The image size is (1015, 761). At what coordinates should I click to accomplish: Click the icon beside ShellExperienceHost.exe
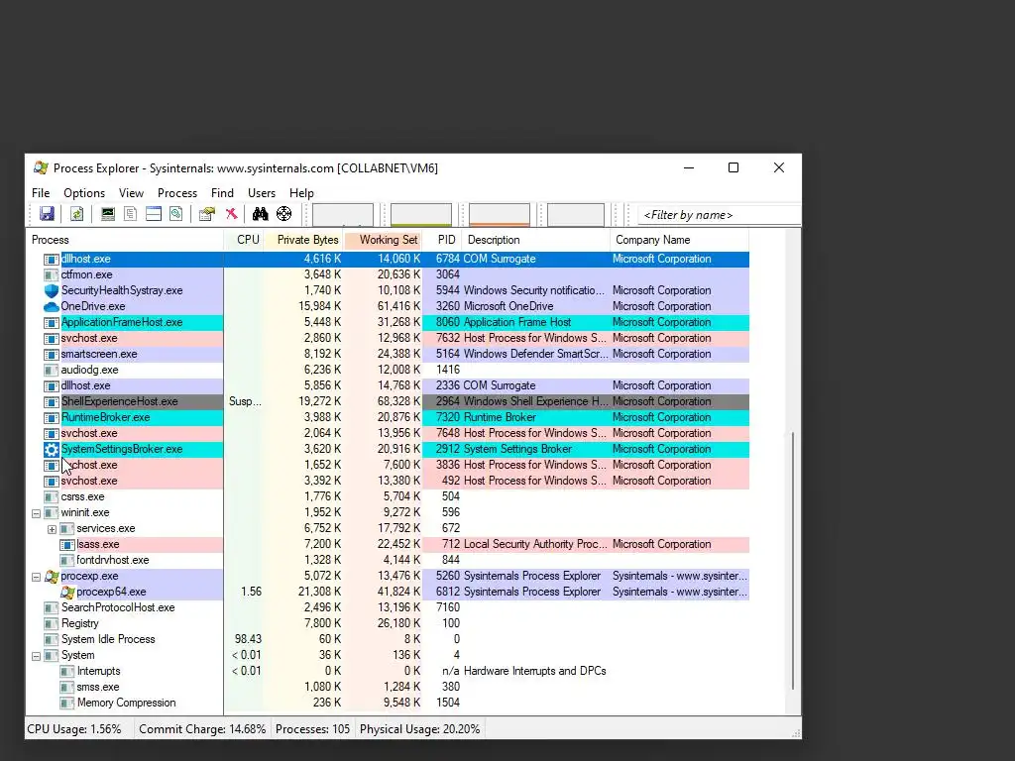pyautogui.click(x=52, y=402)
